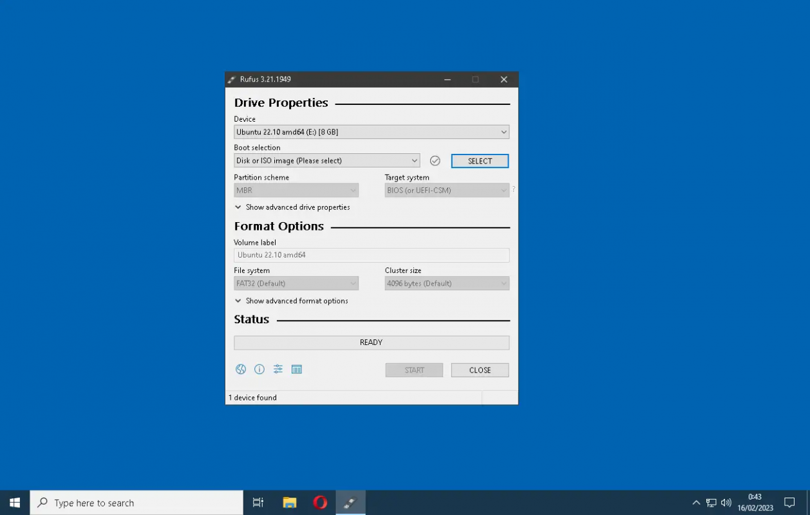Open the language globe icon in Rufus

click(241, 370)
